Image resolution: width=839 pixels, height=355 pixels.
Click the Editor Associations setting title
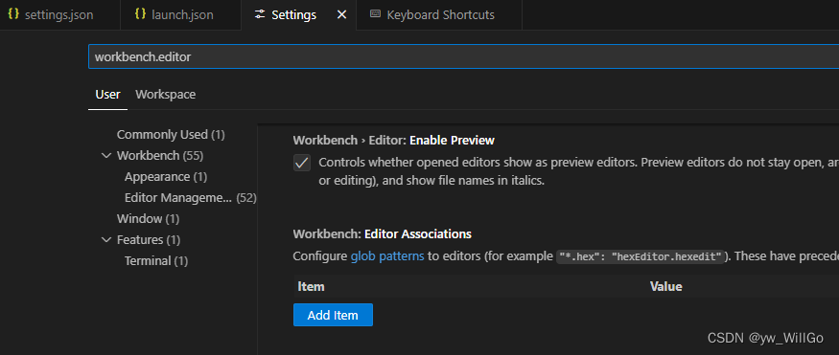(382, 233)
